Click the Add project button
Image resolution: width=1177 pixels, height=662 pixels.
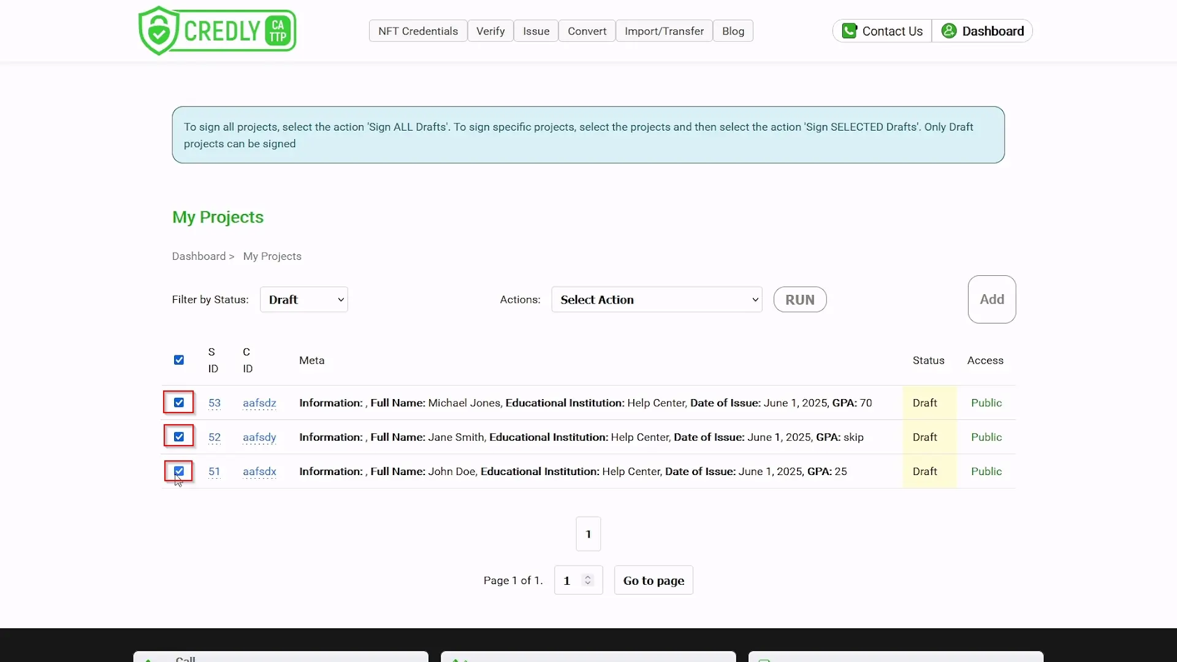click(x=992, y=299)
